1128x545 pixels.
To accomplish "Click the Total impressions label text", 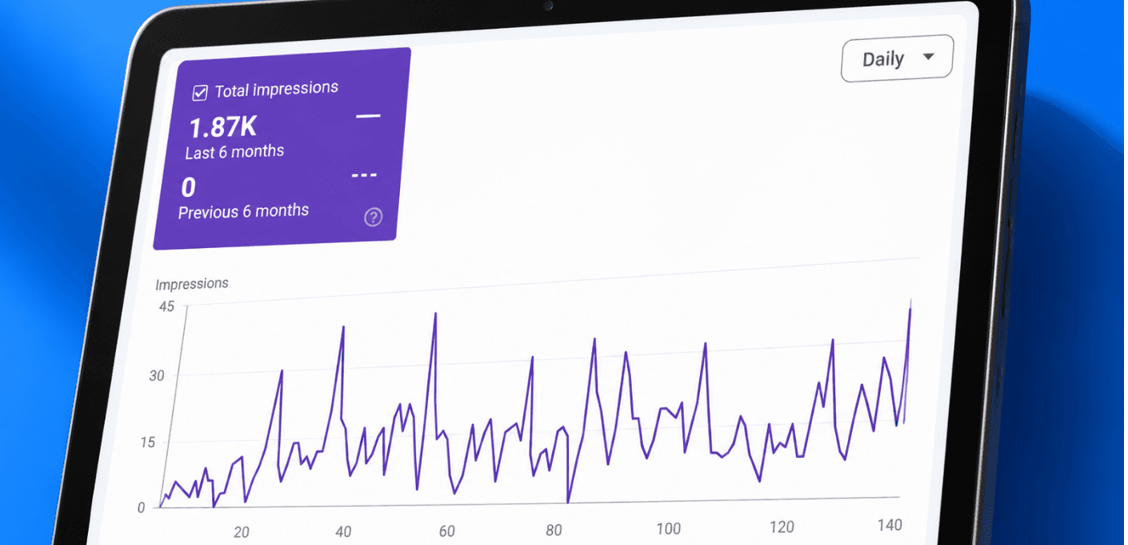I will (277, 90).
